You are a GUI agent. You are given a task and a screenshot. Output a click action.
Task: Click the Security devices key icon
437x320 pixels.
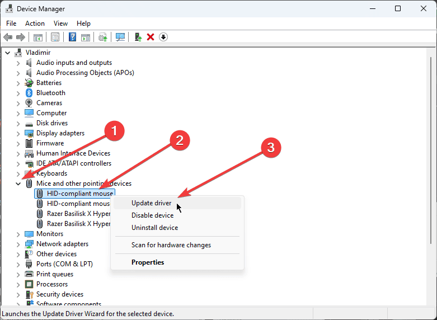pos(29,294)
